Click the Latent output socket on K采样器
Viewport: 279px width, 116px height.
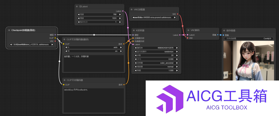tap(180, 35)
